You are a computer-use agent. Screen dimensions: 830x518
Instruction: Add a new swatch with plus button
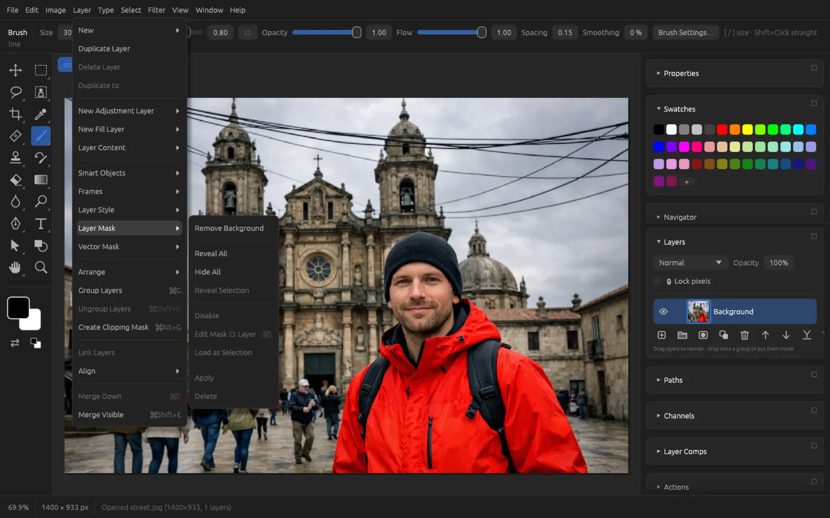[x=686, y=182]
